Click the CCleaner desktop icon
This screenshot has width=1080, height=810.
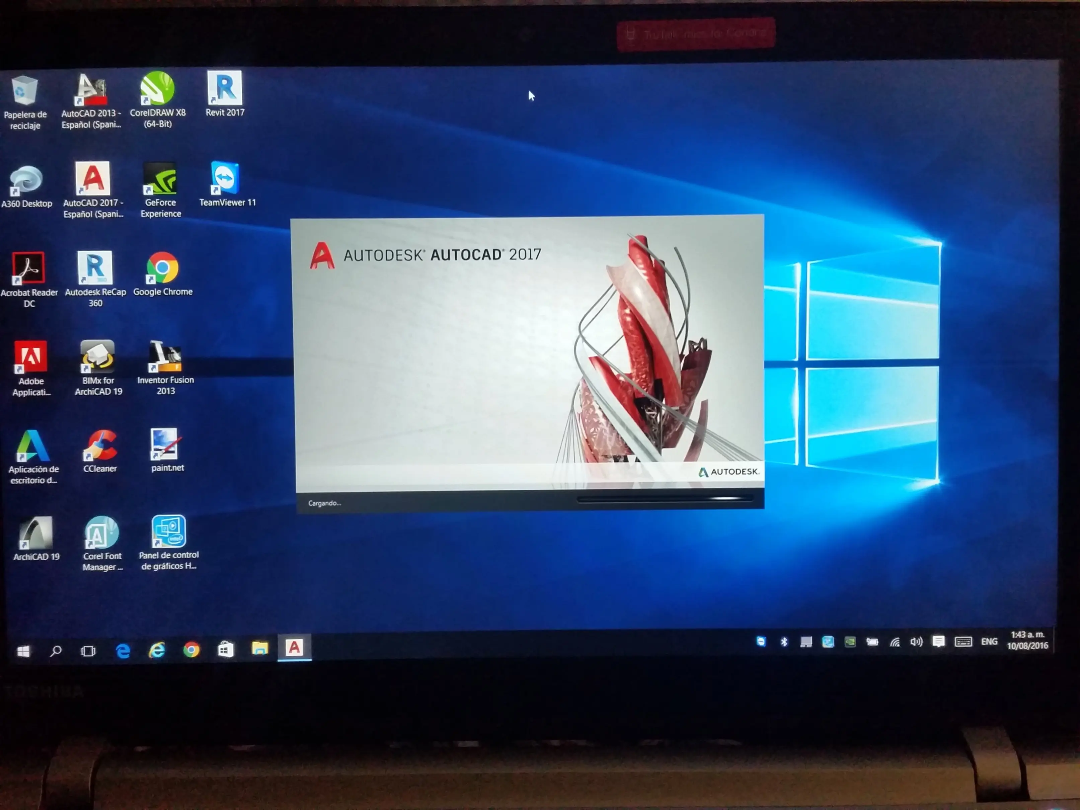tap(100, 452)
